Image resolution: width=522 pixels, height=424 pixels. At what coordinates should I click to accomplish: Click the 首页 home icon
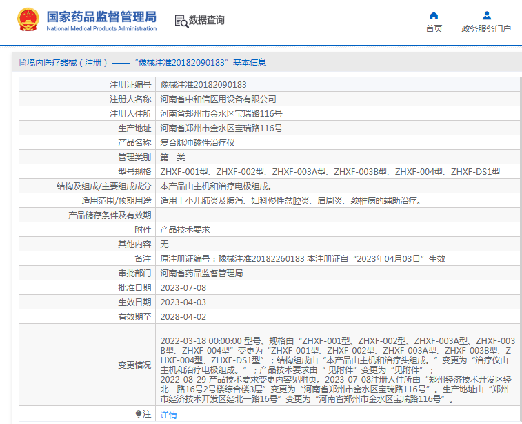click(x=434, y=16)
